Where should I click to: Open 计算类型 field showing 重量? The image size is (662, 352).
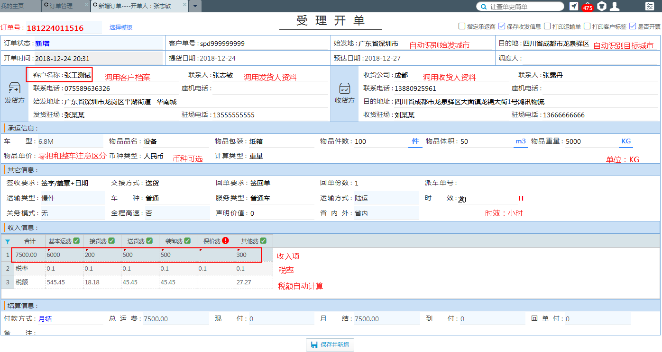pyautogui.click(x=281, y=156)
